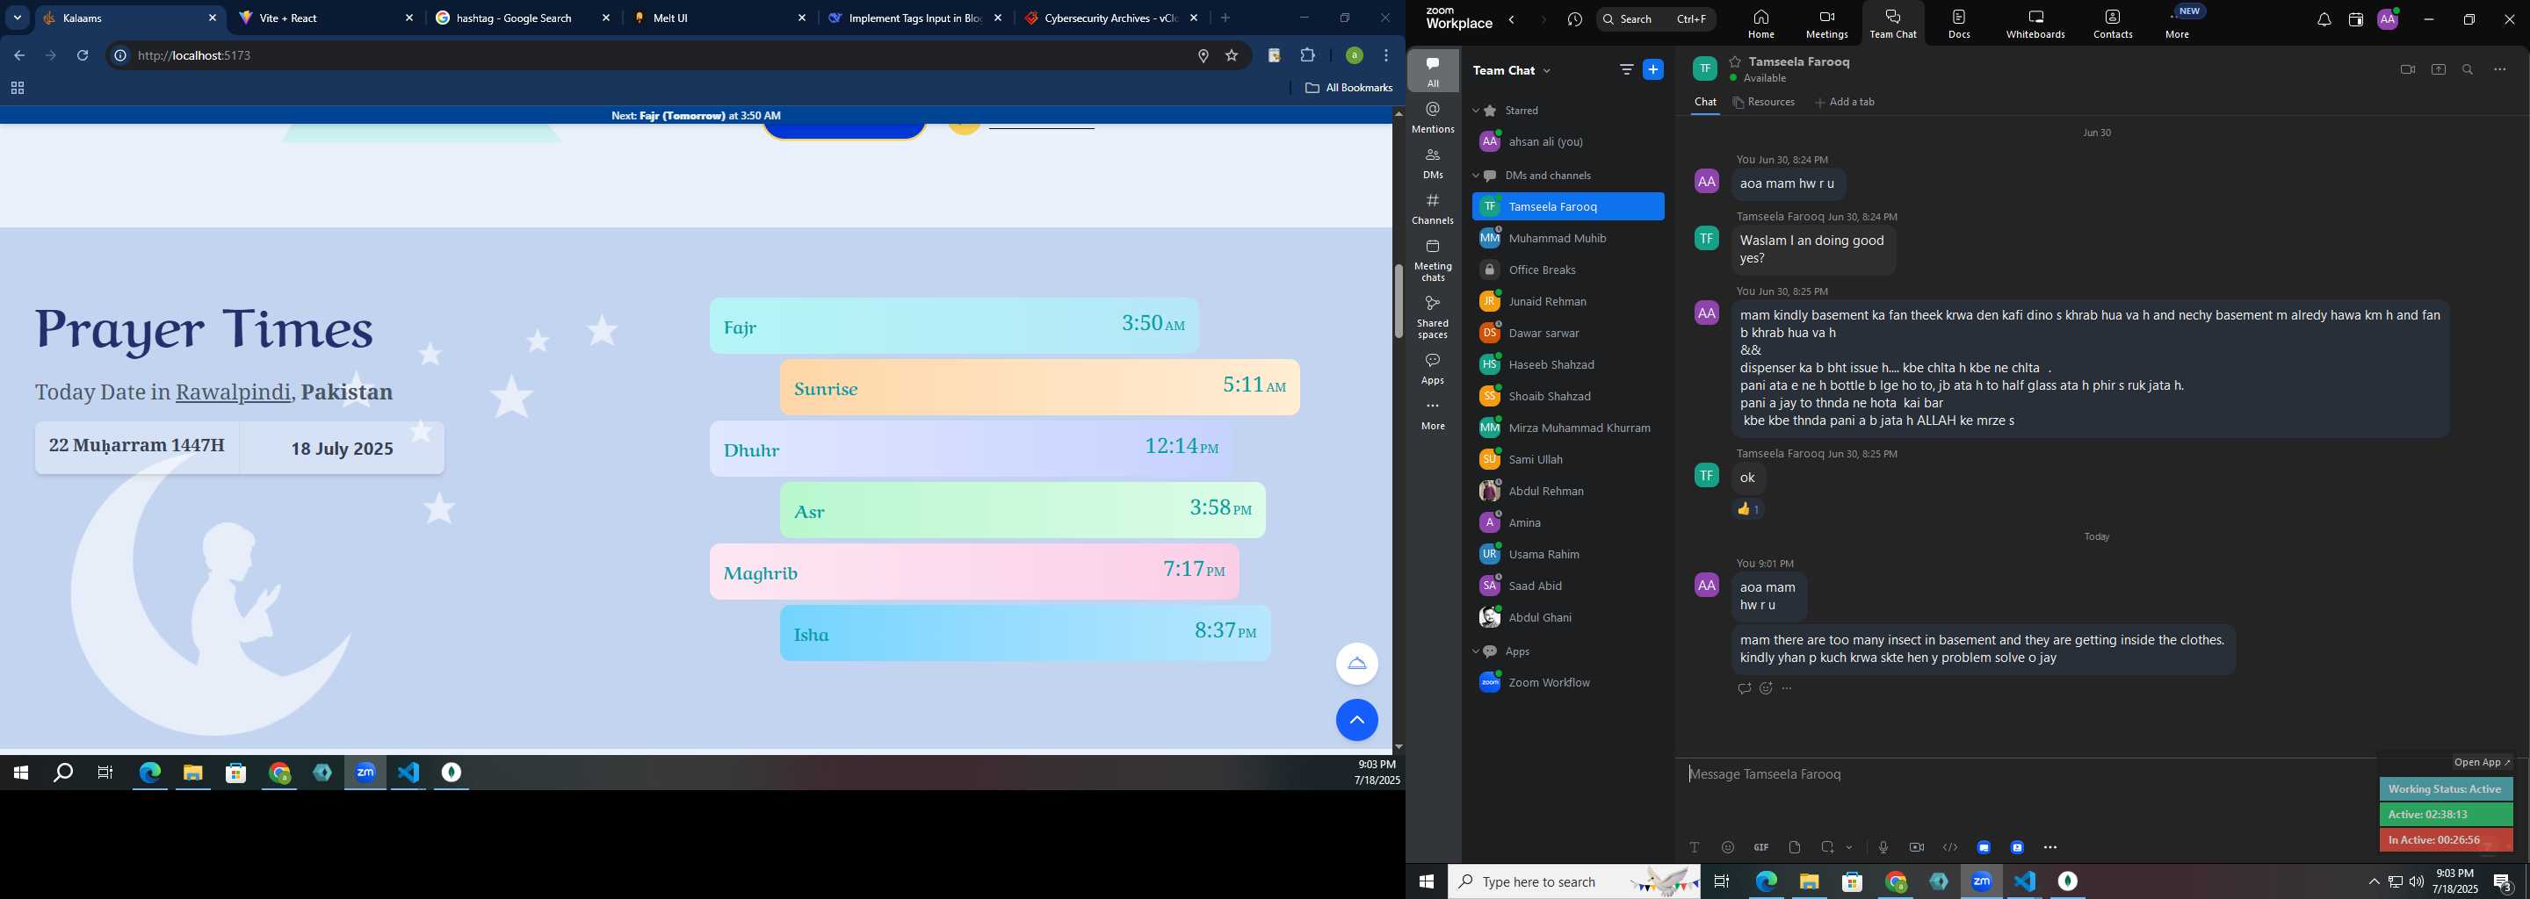Open Apps in the chat sidebar
Image resolution: width=2530 pixels, height=899 pixels.
1433,369
